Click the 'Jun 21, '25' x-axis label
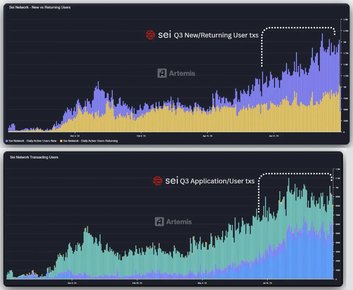353x290 pixels. (274, 136)
